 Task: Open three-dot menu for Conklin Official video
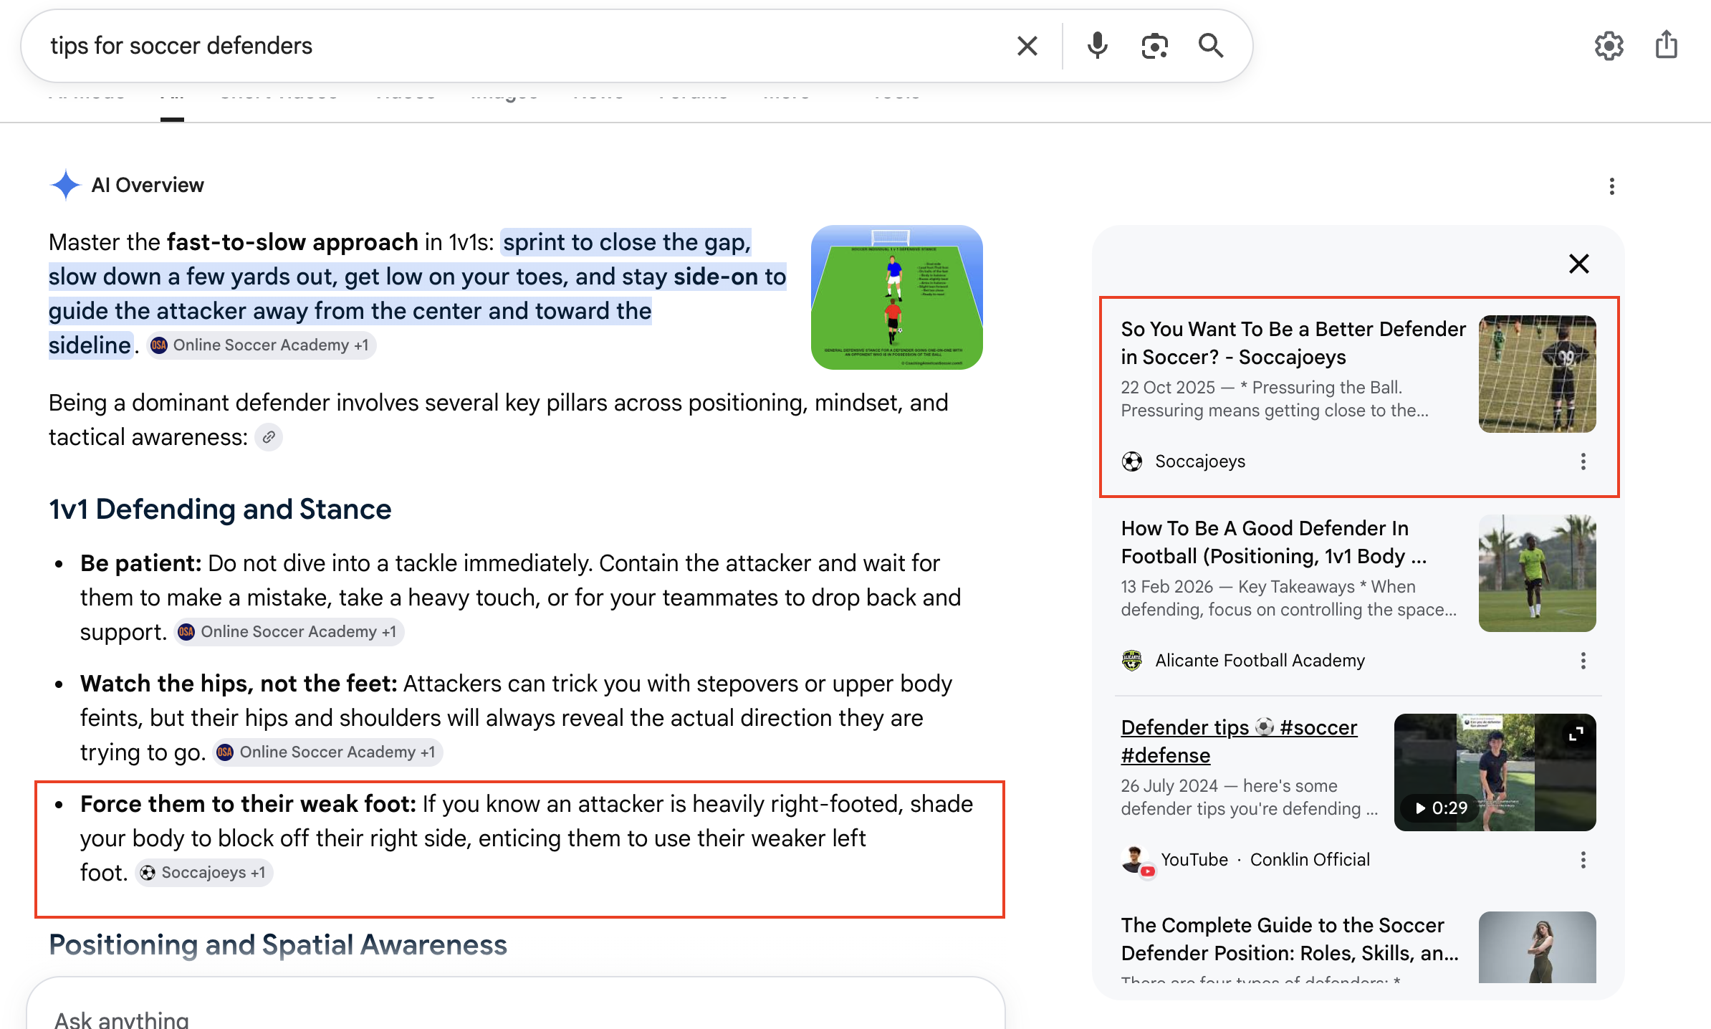(x=1583, y=860)
